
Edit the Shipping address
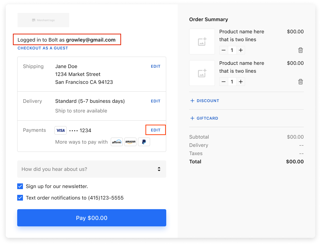tap(155, 66)
